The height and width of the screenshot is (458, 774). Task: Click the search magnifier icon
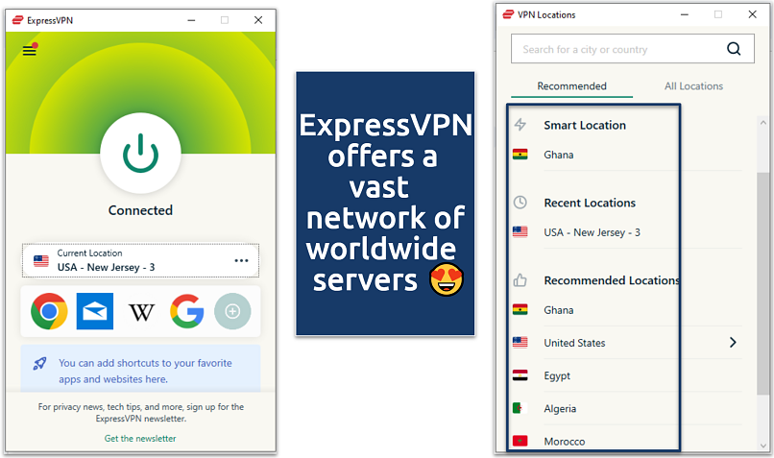click(734, 49)
